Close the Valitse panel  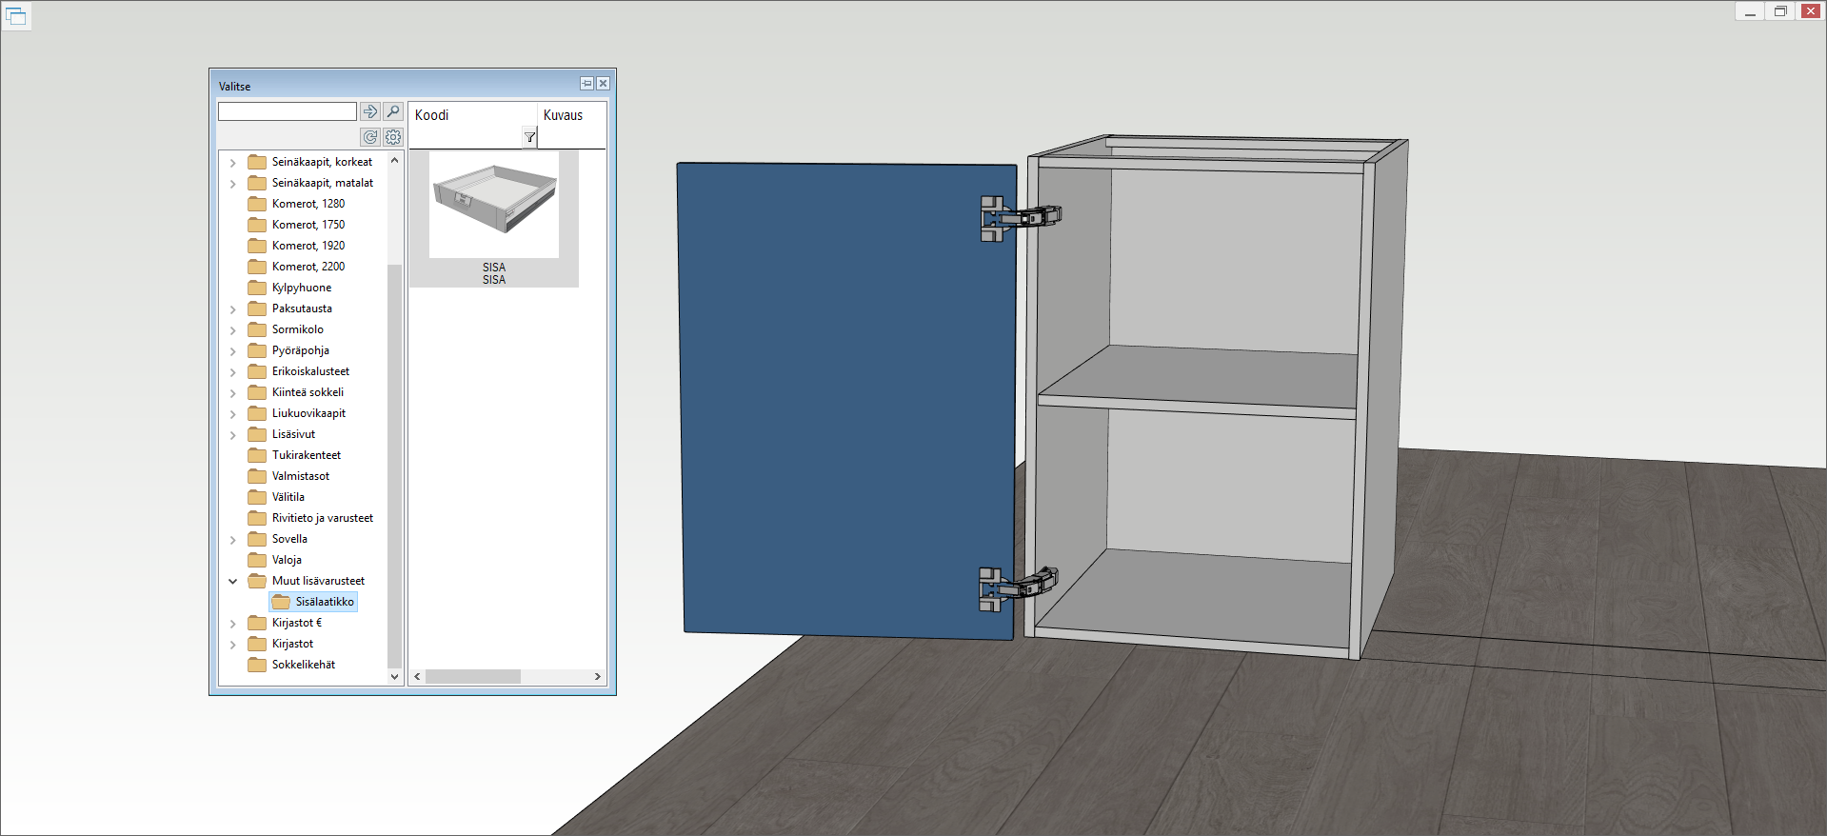coord(603,84)
